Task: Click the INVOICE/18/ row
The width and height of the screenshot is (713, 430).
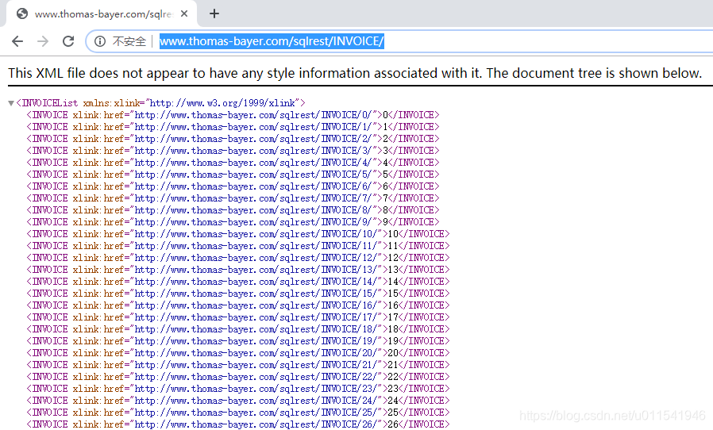Action: click(238, 329)
